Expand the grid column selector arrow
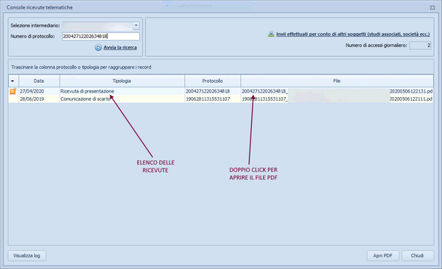Screen dimensions: 442x269 pos(13,81)
